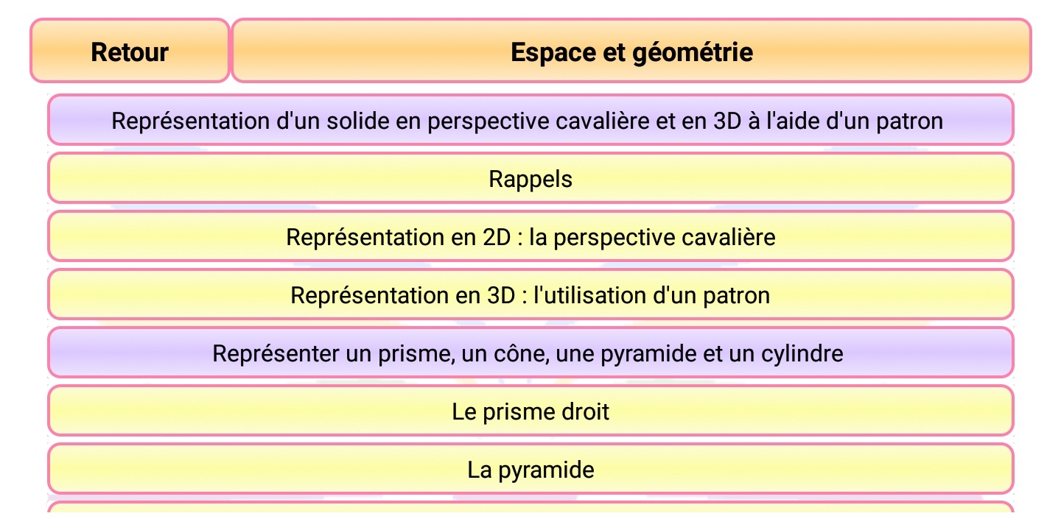Click the purple Représentation d'un solide row

(530, 120)
